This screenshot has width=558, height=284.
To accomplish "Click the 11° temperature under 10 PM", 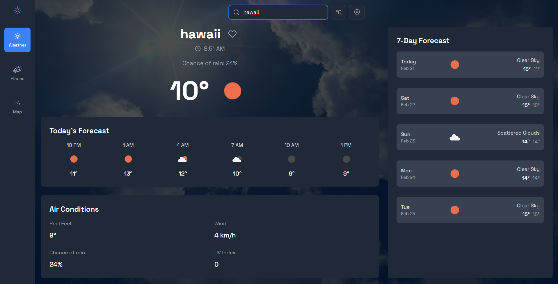I will [74, 174].
